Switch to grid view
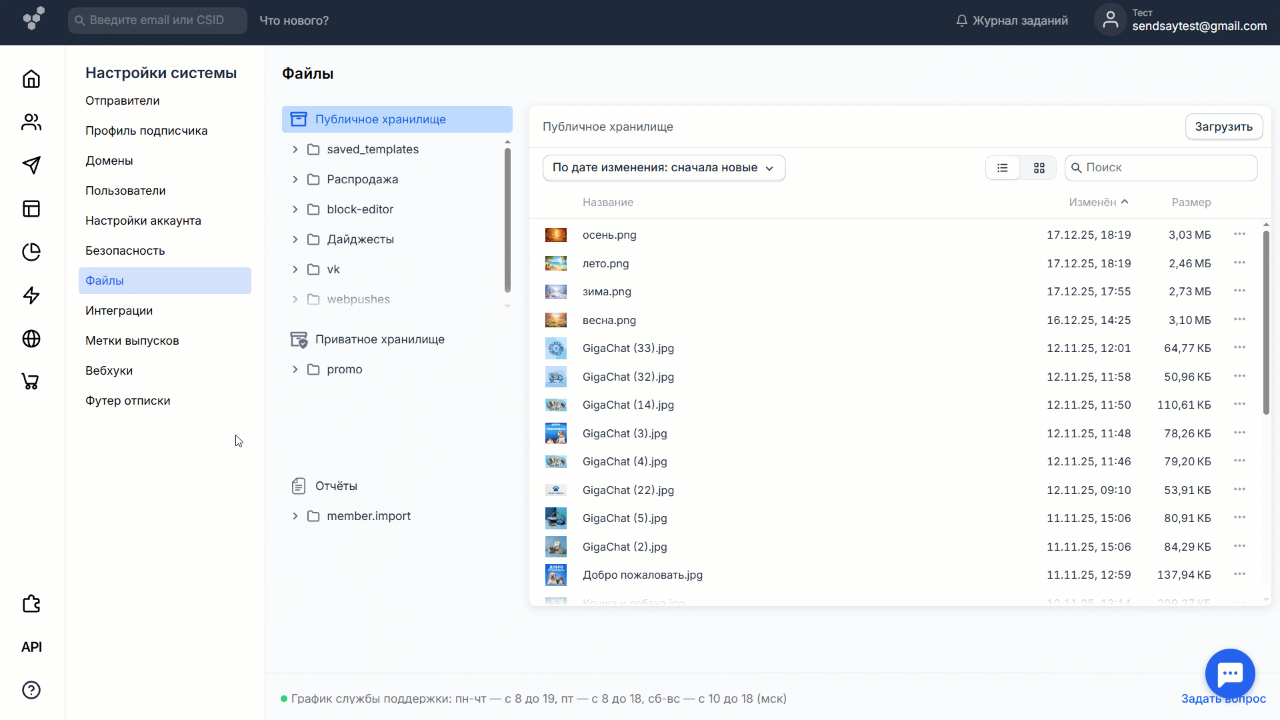Image resolution: width=1280 pixels, height=720 pixels. click(x=1039, y=168)
